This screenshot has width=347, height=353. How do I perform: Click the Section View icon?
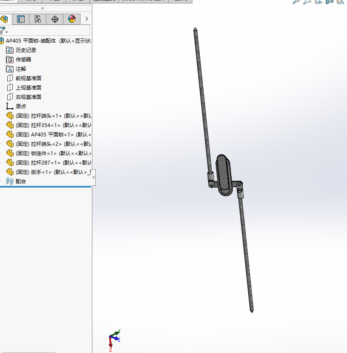[330, 2]
